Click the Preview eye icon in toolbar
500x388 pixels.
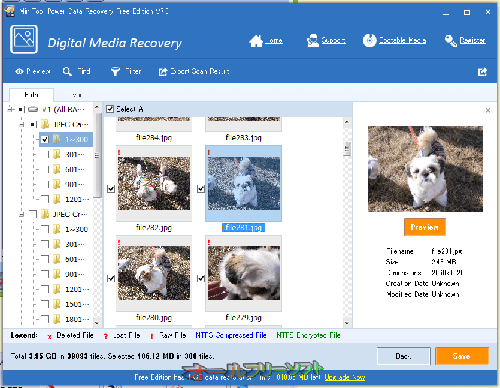coord(19,71)
